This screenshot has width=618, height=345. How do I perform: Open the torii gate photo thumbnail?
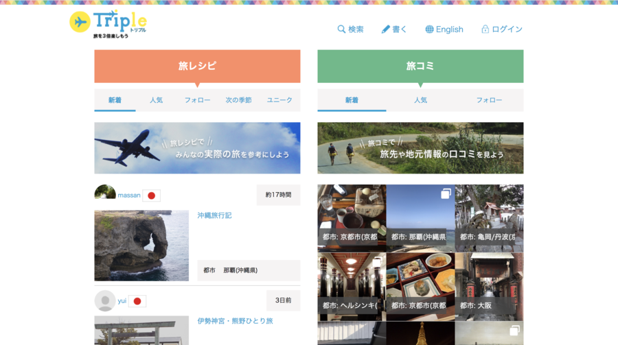141,331
